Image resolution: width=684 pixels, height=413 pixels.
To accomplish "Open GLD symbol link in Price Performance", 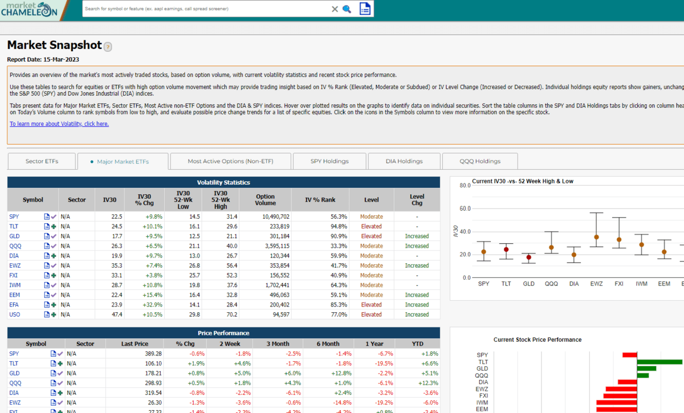I will (x=15, y=373).
